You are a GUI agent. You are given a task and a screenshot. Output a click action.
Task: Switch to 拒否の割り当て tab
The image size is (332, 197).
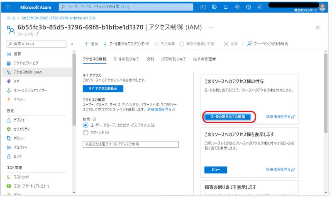[173, 59]
